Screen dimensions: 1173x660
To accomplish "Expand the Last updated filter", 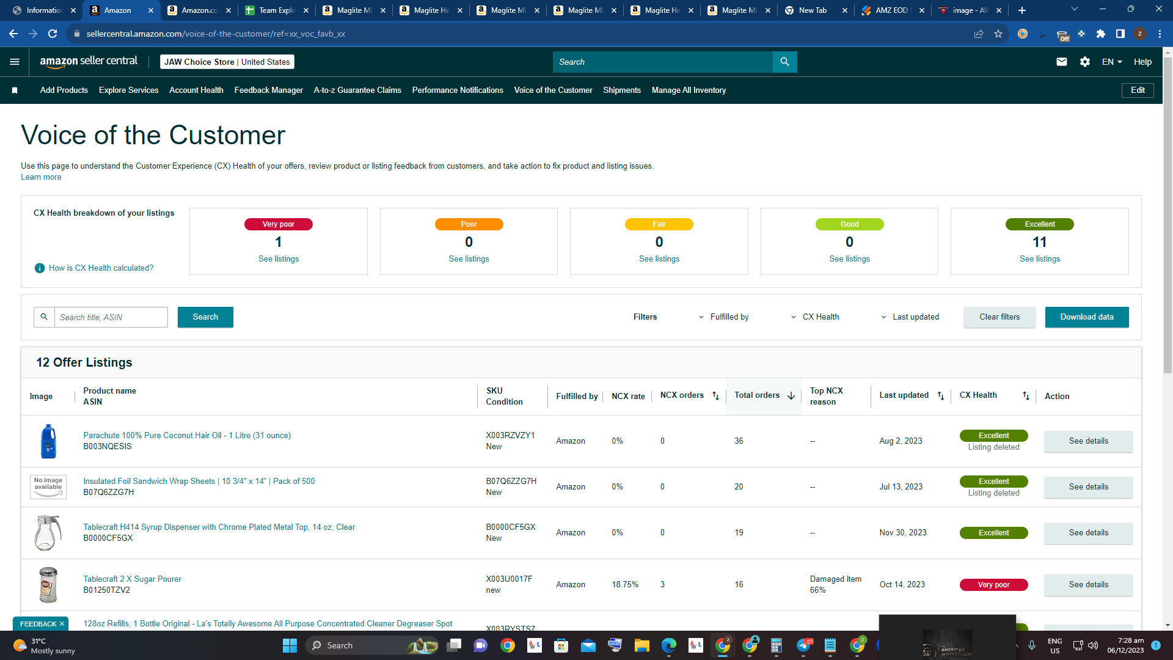I will point(910,317).
